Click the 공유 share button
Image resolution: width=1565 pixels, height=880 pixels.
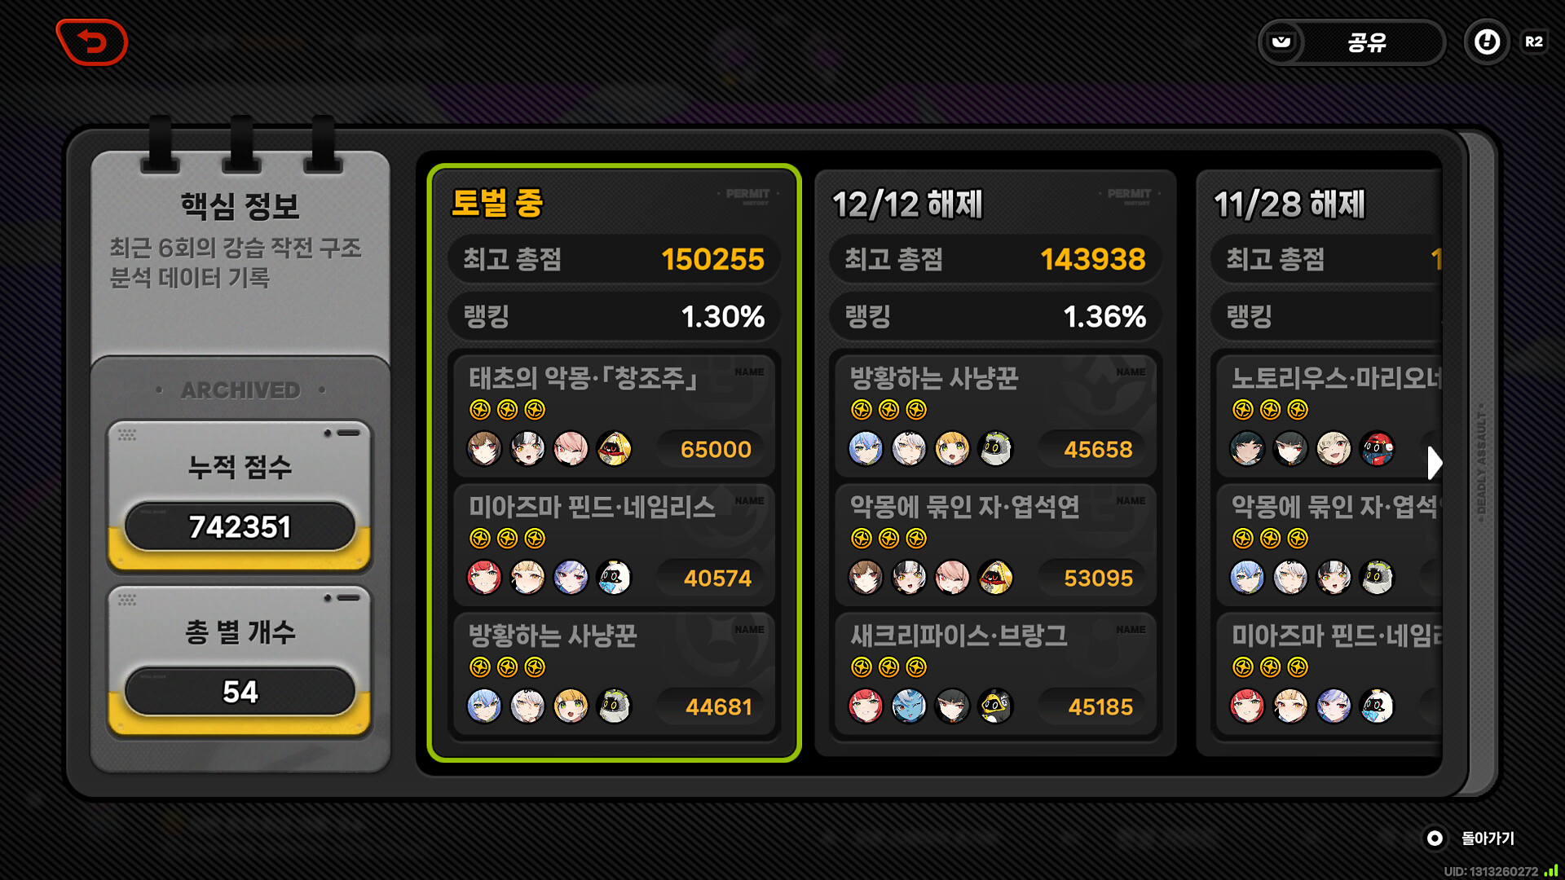click(x=1352, y=42)
